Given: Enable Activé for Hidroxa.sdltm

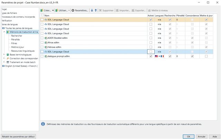Looking at the screenshot, I should click(x=151, y=47).
